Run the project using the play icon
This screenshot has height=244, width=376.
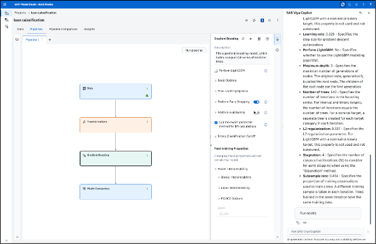(247, 20)
